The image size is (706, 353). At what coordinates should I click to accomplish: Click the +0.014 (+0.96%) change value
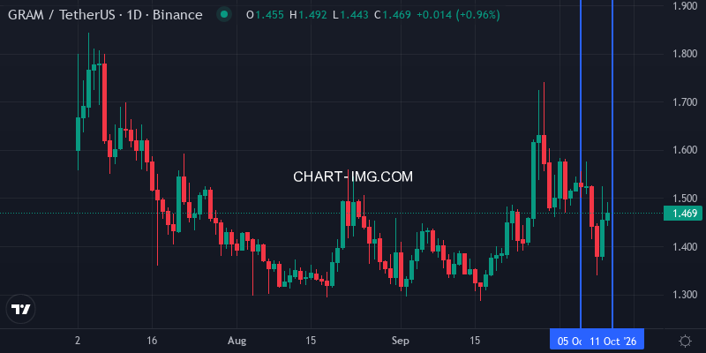458,15
